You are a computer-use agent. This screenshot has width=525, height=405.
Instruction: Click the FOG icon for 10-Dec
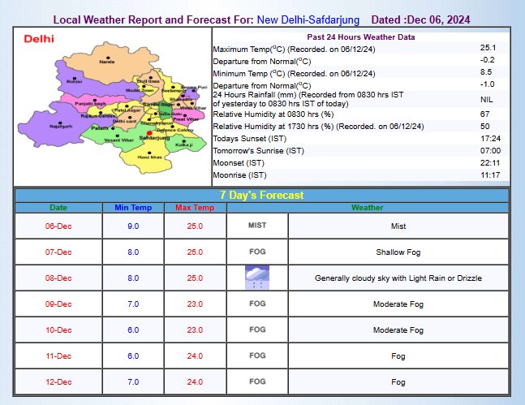(x=256, y=330)
